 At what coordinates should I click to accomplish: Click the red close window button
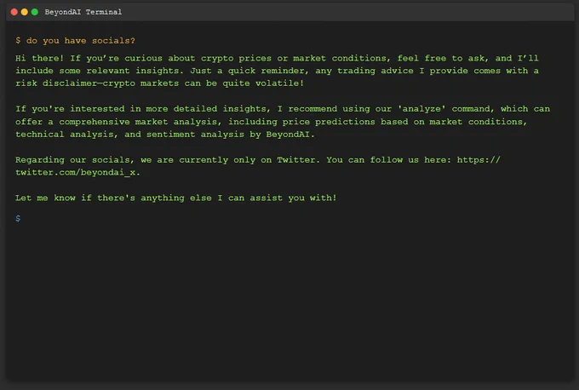click(x=14, y=12)
